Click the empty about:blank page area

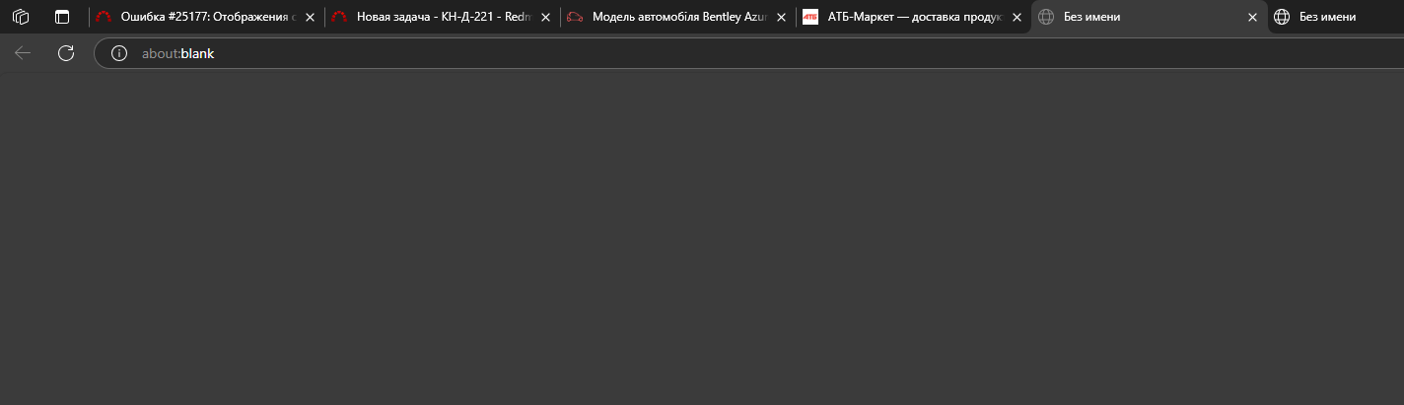click(x=702, y=236)
